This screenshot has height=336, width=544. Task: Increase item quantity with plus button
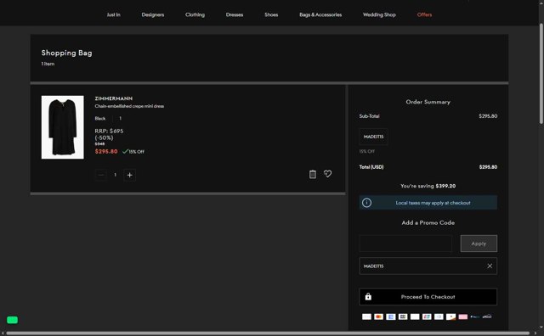click(x=129, y=175)
